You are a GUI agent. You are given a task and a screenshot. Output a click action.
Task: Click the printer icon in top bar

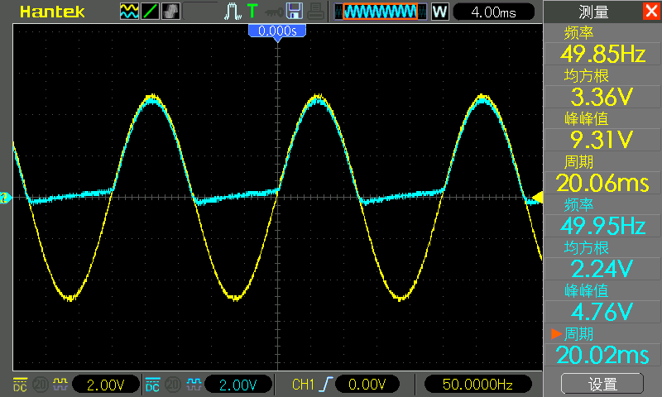pyautogui.click(x=315, y=12)
